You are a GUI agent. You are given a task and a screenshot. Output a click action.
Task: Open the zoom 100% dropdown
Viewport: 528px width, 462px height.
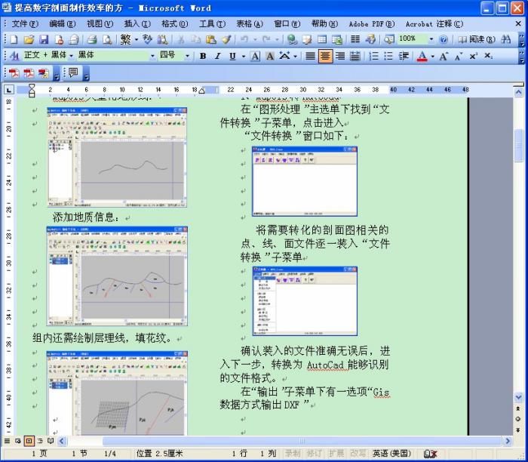coord(432,39)
